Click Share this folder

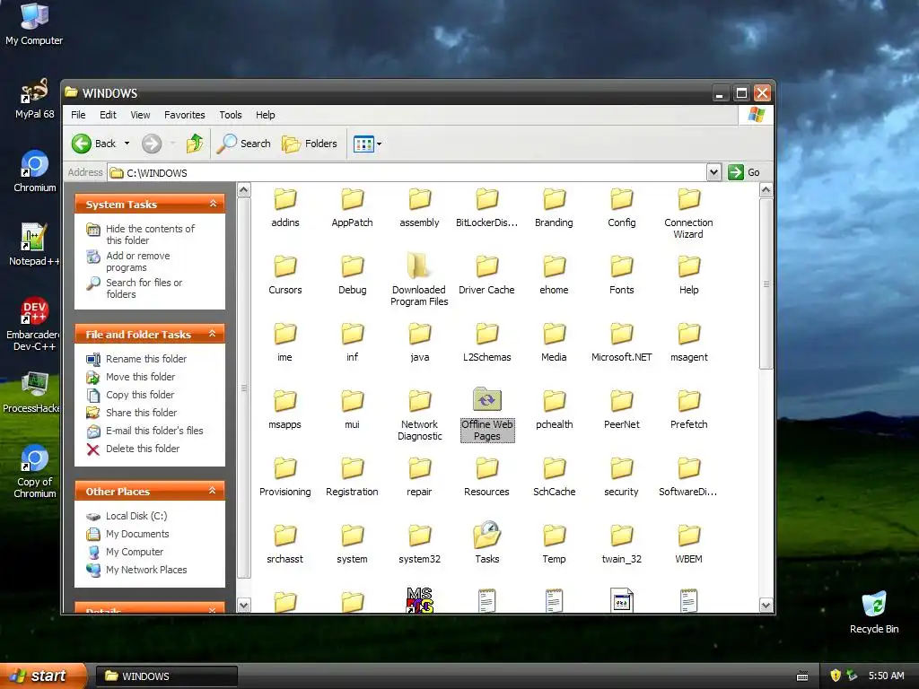(x=131, y=413)
